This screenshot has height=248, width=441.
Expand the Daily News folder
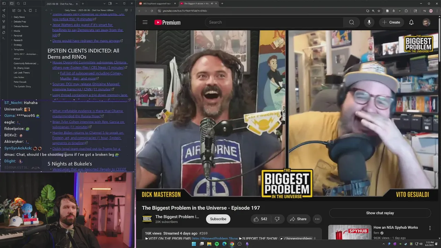[19, 17]
